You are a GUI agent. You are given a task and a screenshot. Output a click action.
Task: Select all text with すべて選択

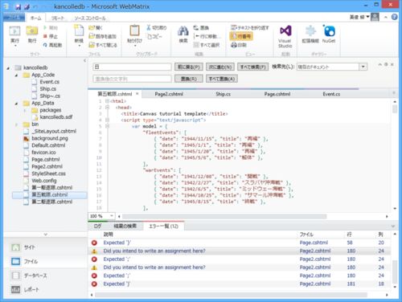pyautogui.click(x=207, y=45)
